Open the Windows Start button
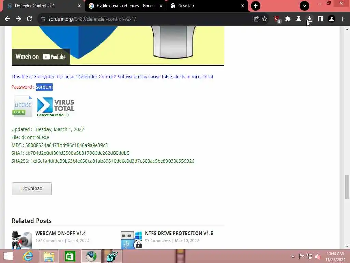The image size is (350, 263). 8,256
